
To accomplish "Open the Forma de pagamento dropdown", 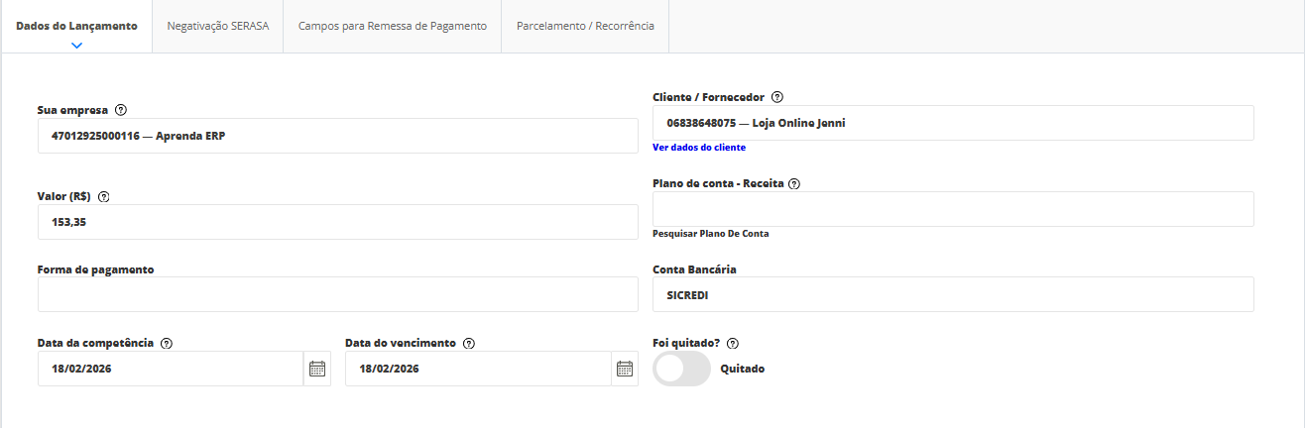I will click(337, 294).
